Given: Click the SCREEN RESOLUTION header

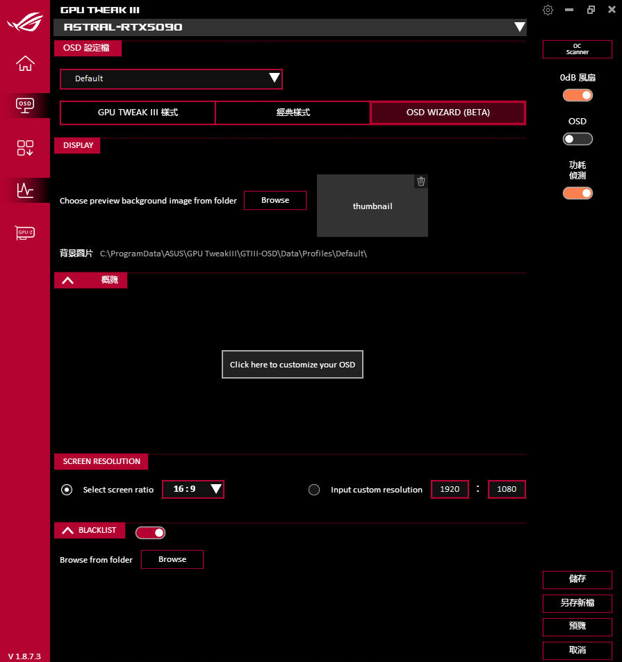Looking at the screenshot, I should 101,461.
